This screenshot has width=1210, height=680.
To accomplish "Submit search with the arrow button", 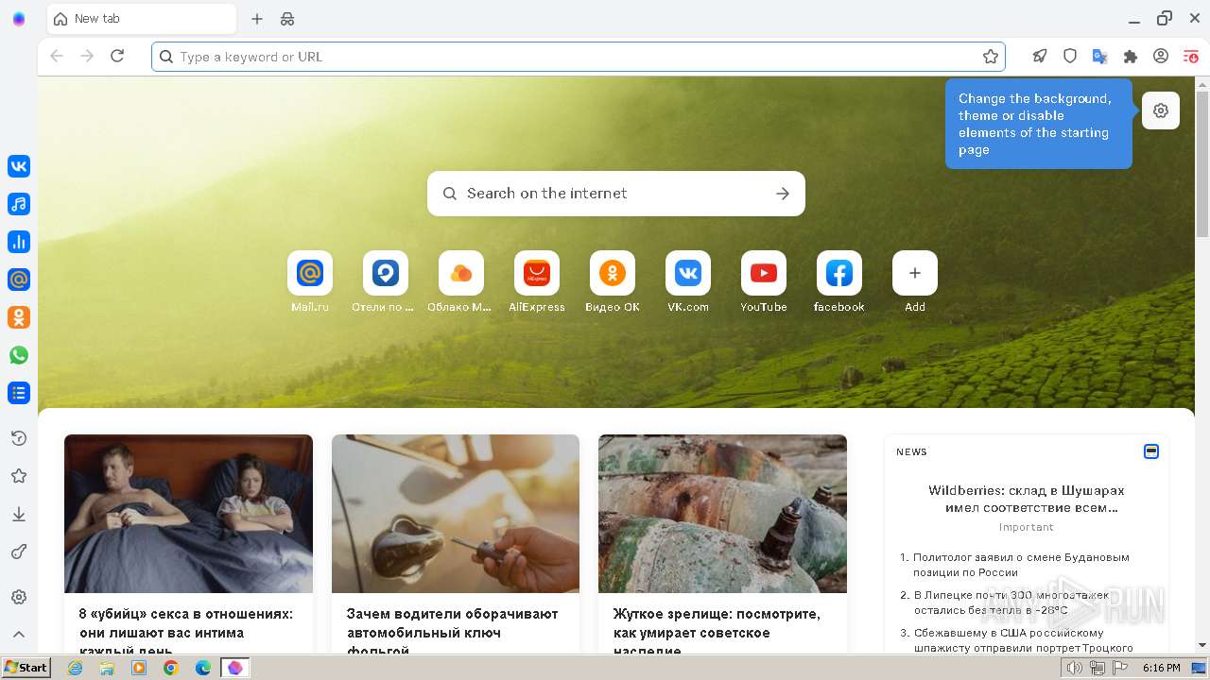I will coord(783,194).
